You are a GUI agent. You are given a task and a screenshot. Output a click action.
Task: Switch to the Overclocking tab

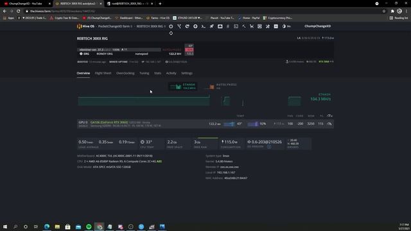125,73
